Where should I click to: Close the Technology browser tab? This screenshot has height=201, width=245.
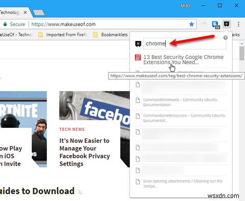tap(25, 12)
